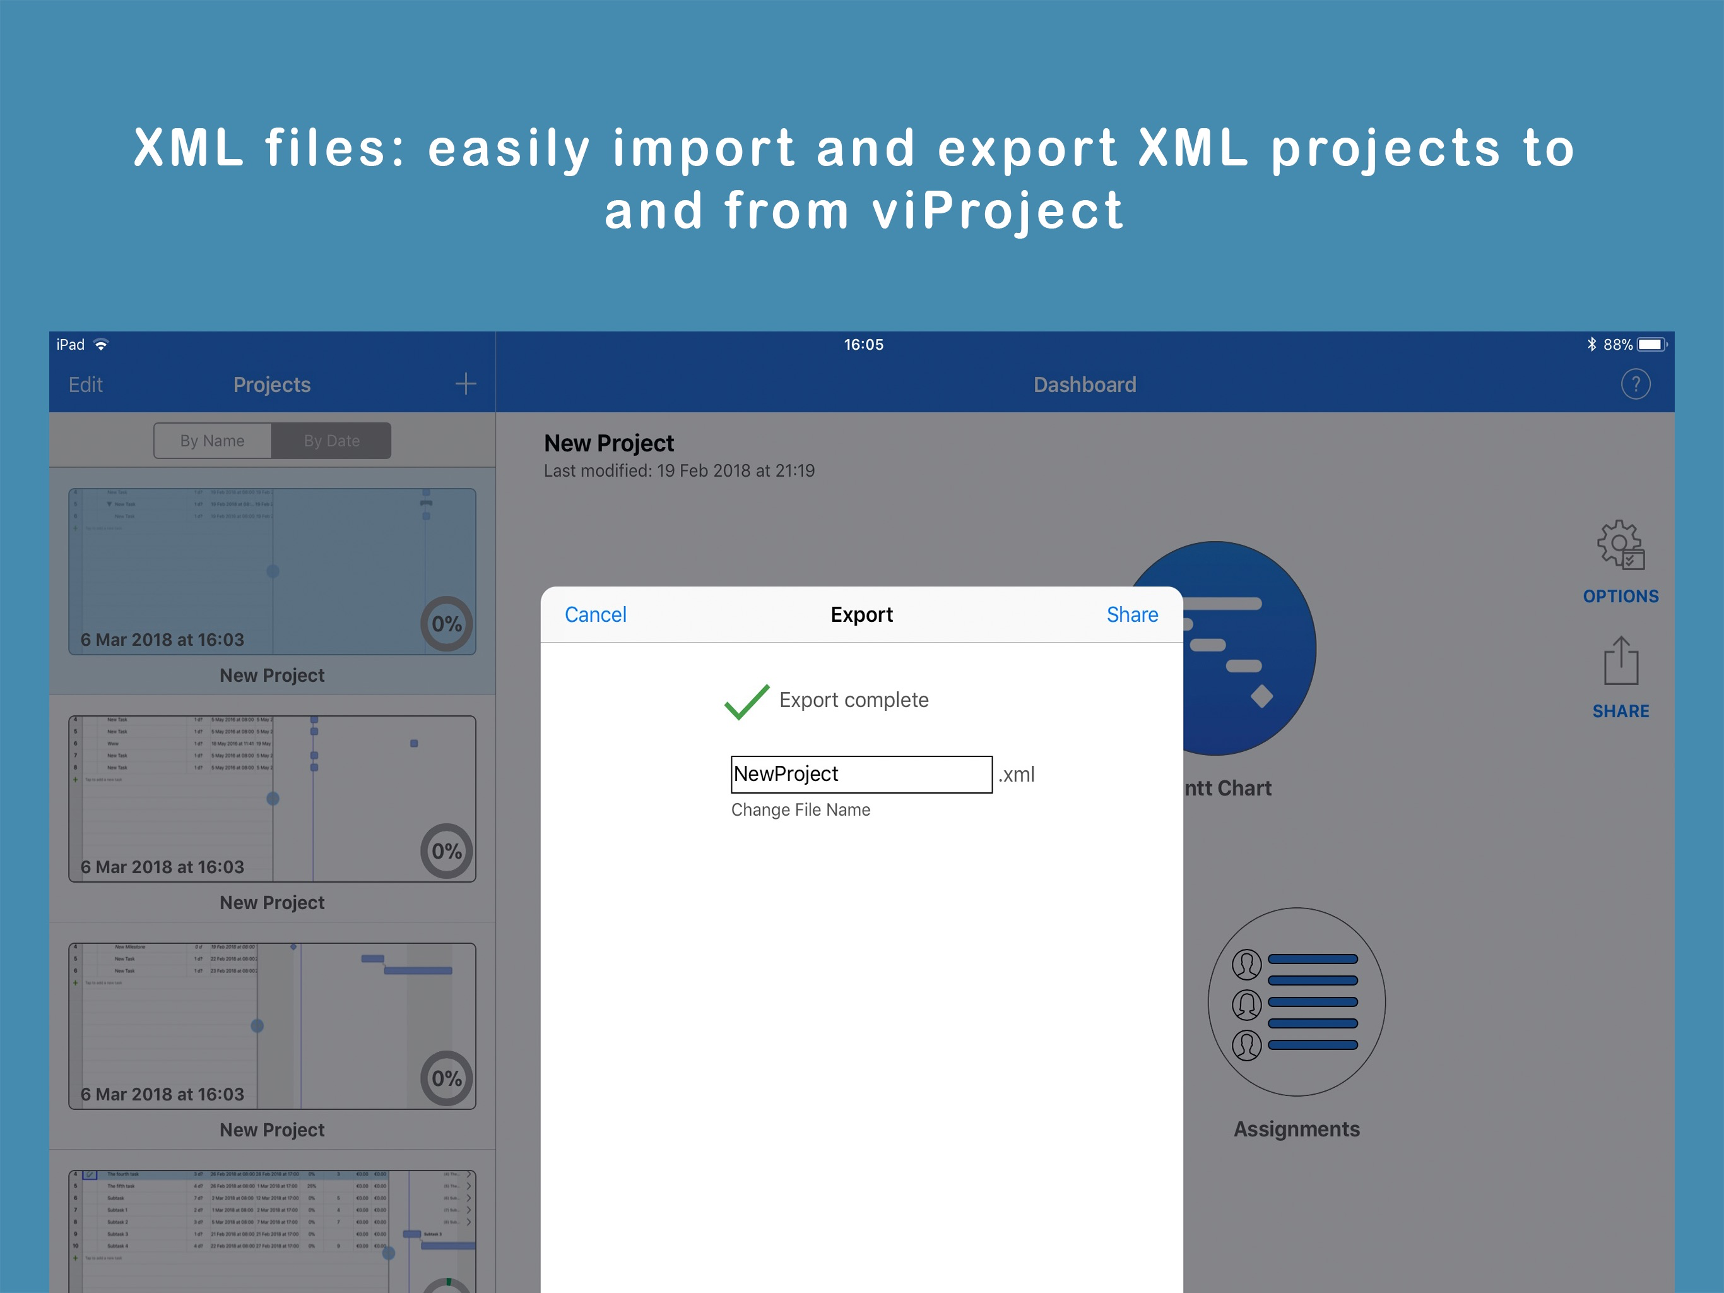This screenshot has height=1293, width=1724.
Task: Click the Projects title
Action: click(x=272, y=384)
